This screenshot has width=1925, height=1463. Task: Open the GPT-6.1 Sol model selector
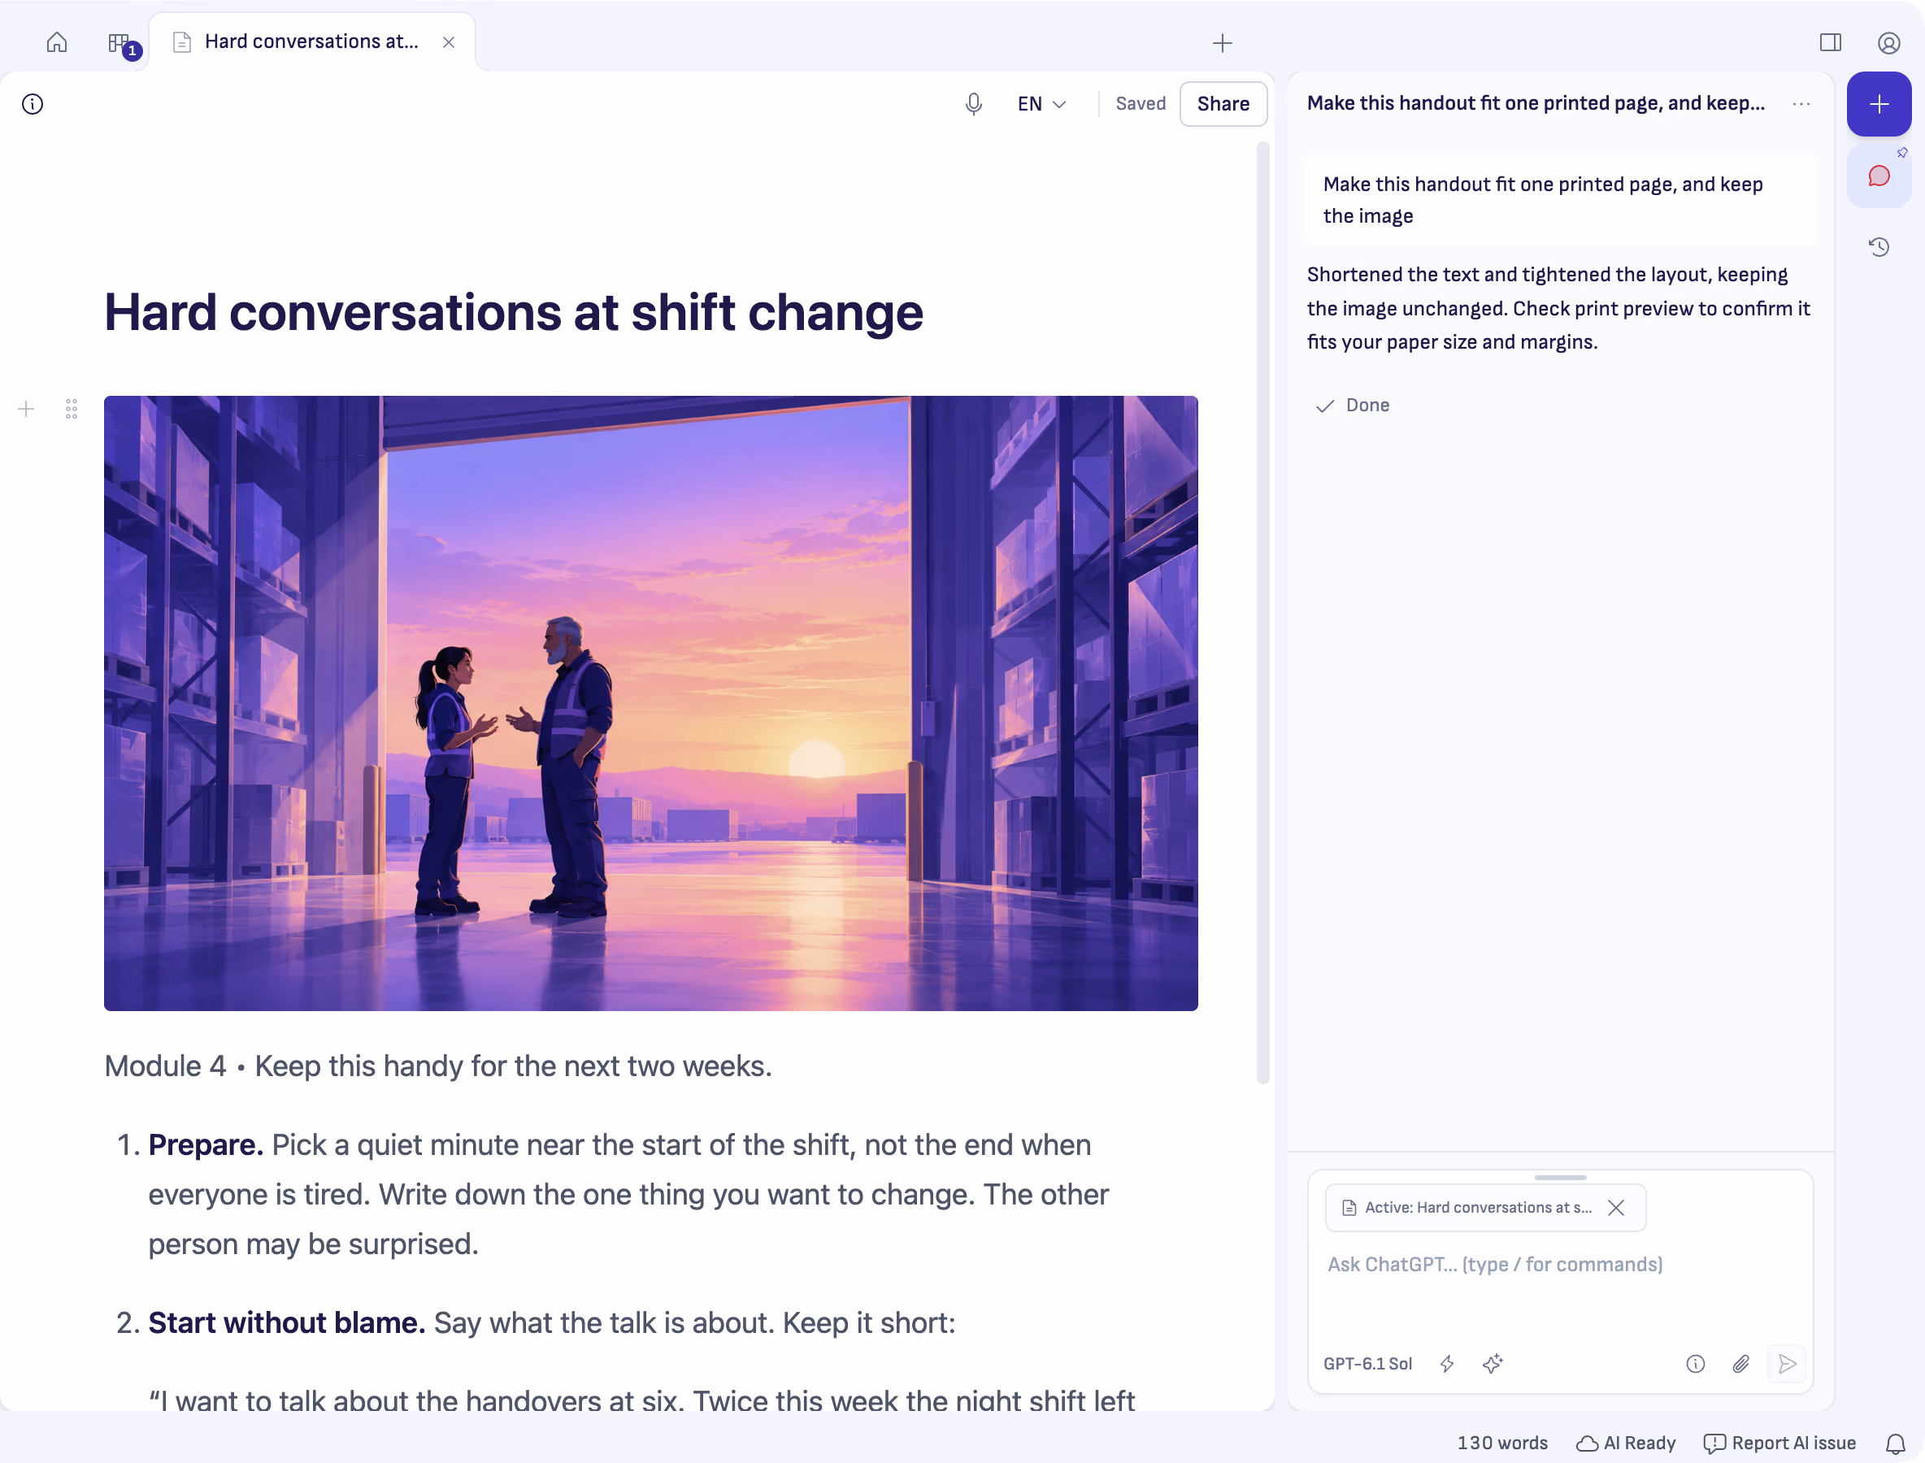1367,1363
